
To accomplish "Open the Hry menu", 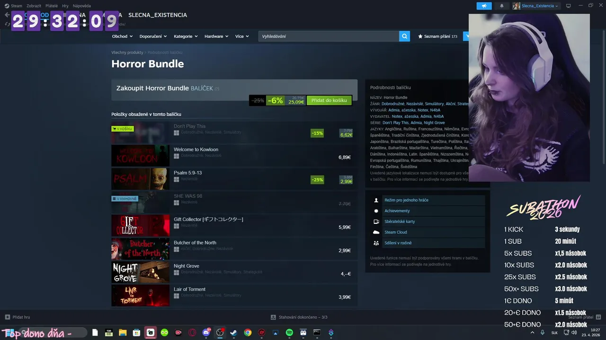I will pyautogui.click(x=65, y=6).
